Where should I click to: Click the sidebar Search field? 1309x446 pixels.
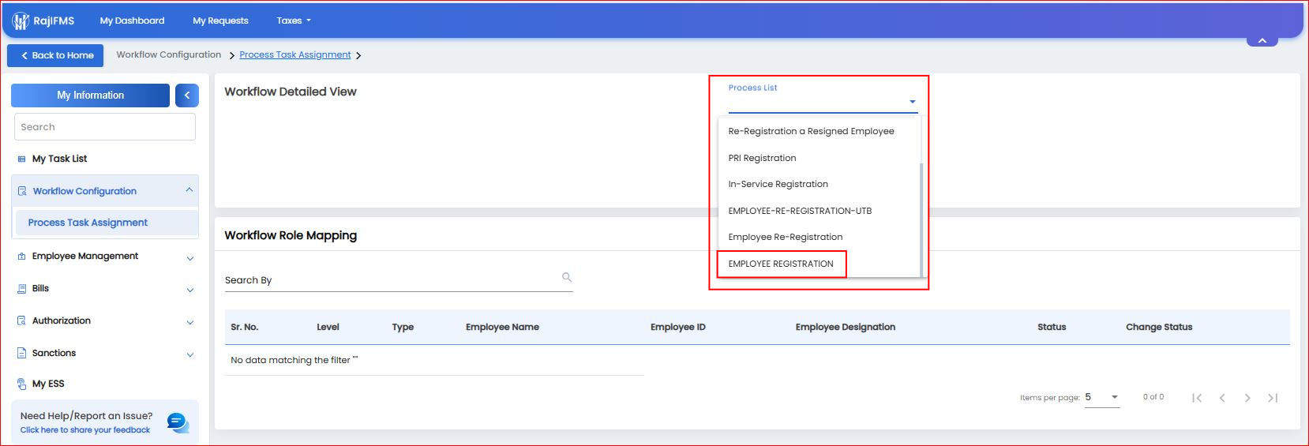point(105,127)
